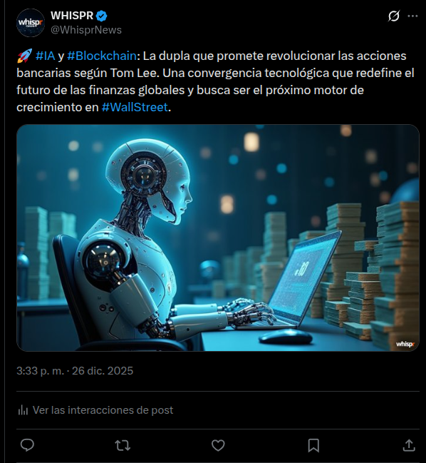
Task: Reply using the speech bubble icon
Action: pyautogui.click(x=27, y=445)
